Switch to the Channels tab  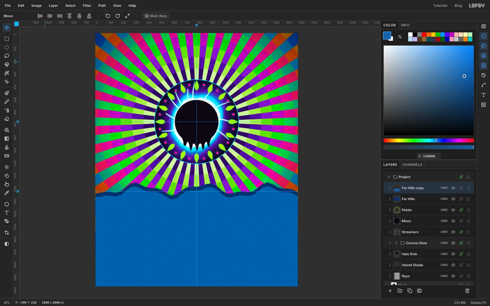[x=412, y=165]
